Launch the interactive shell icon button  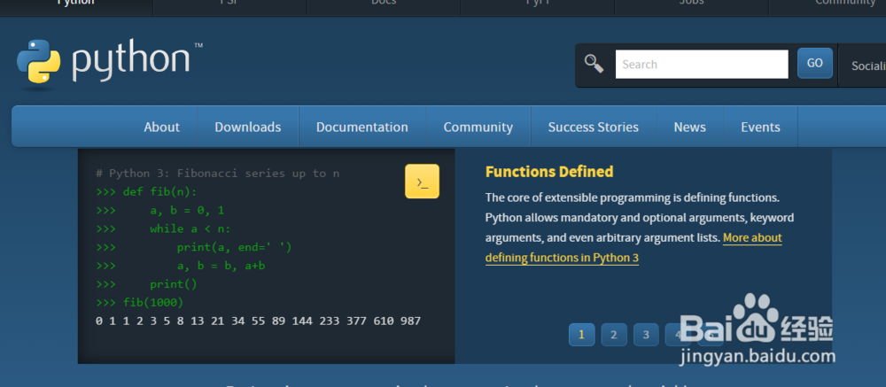[422, 182]
